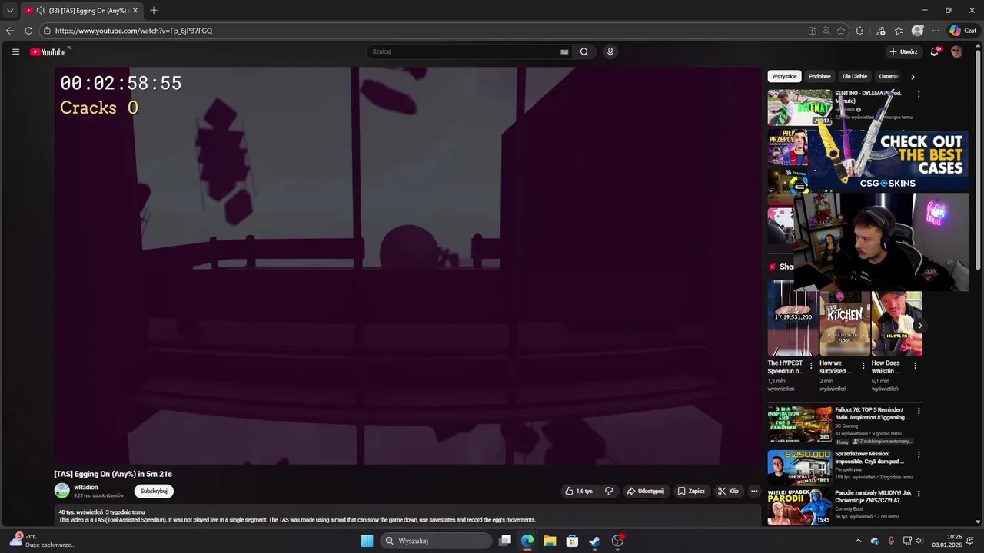984x553 pixels.
Task: Open the browser extensions icon
Action: (859, 31)
